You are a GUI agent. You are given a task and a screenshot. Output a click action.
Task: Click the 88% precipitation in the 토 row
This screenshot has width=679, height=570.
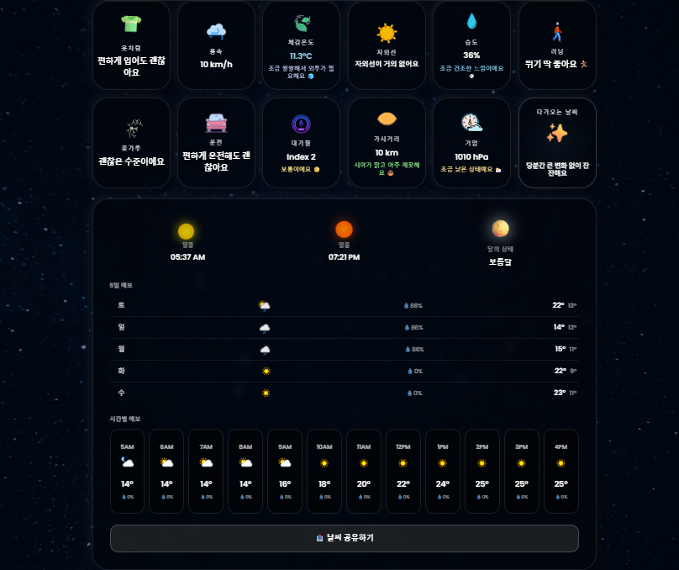pyautogui.click(x=413, y=306)
